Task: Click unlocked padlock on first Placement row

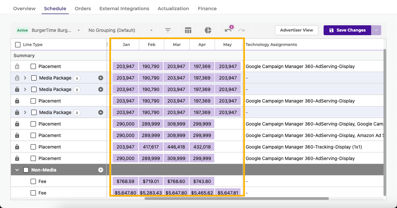Action: (x=17, y=66)
